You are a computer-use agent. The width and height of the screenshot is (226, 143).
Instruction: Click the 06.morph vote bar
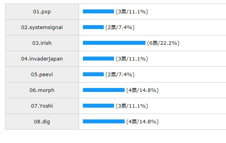click(x=104, y=90)
